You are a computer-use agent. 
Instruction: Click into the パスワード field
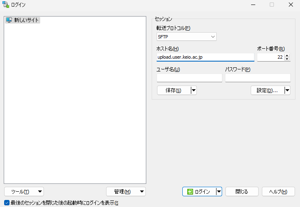tap(257, 78)
